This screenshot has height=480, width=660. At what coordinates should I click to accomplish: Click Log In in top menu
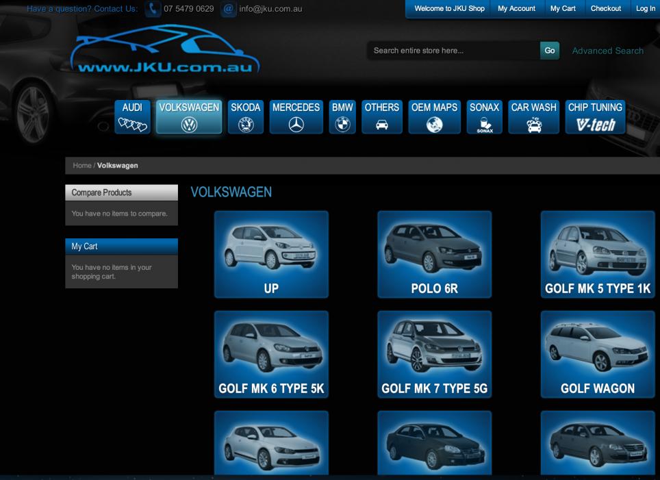coord(645,8)
